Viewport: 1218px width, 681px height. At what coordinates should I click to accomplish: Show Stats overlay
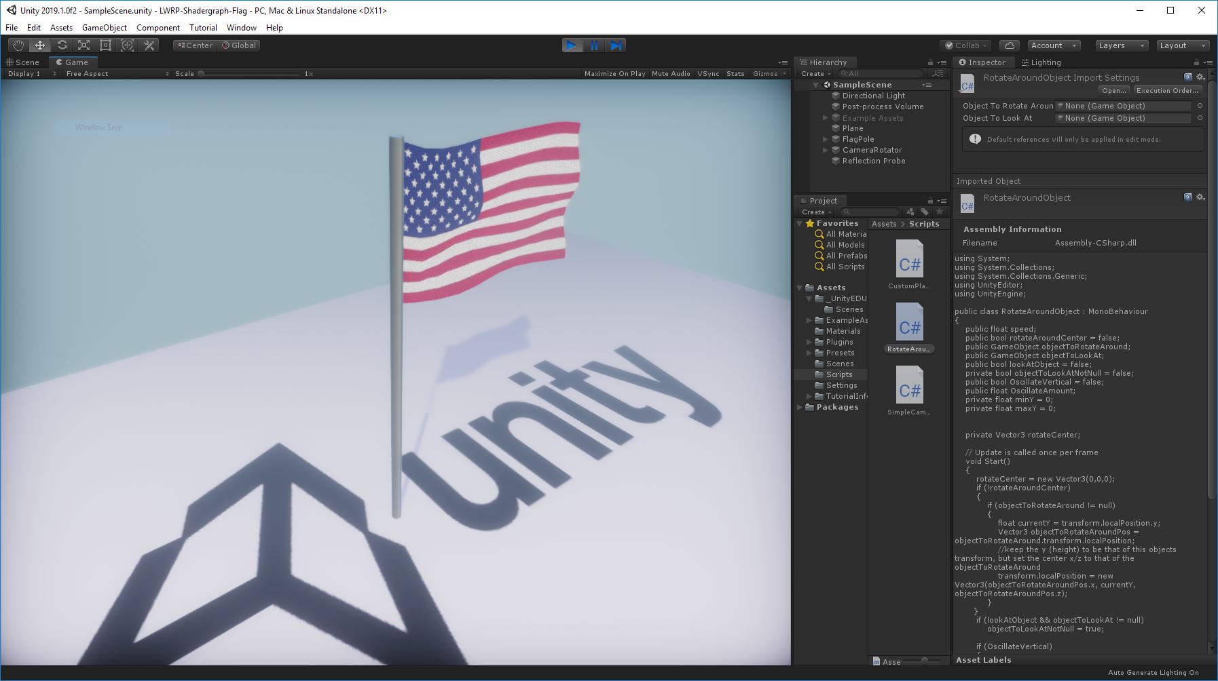point(735,73)
